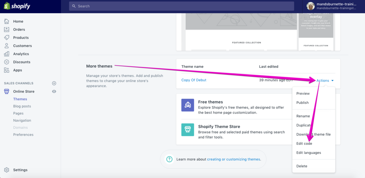Open the Shopify Theme Store option

coord(219,127)
